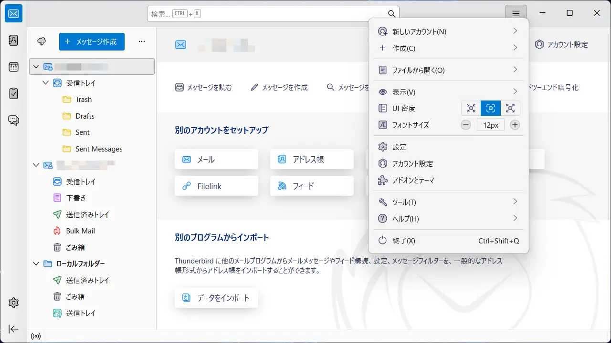Open the Tasks space icon
This screenshot has height=343, width=611.
pyautogui.click(x=13, y=94)
